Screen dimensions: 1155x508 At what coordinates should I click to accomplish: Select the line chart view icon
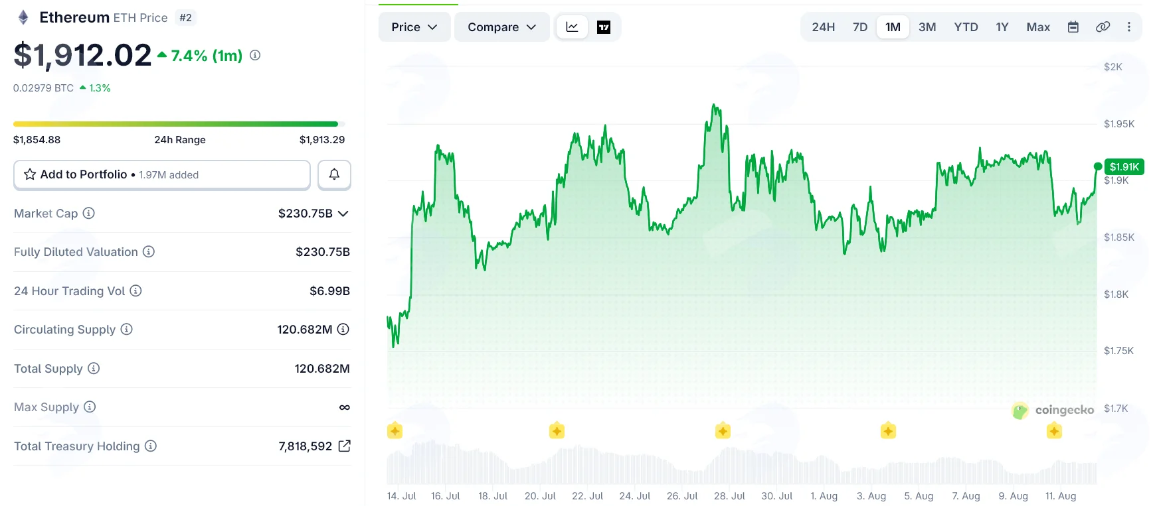(572, 27)
